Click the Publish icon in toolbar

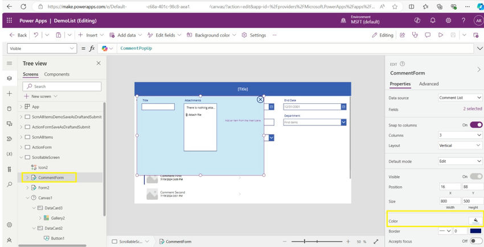(x=475, y=35)
